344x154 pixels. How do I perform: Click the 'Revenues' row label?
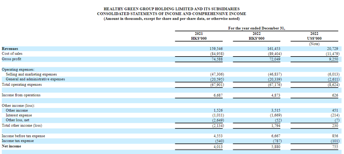[10, 49]
